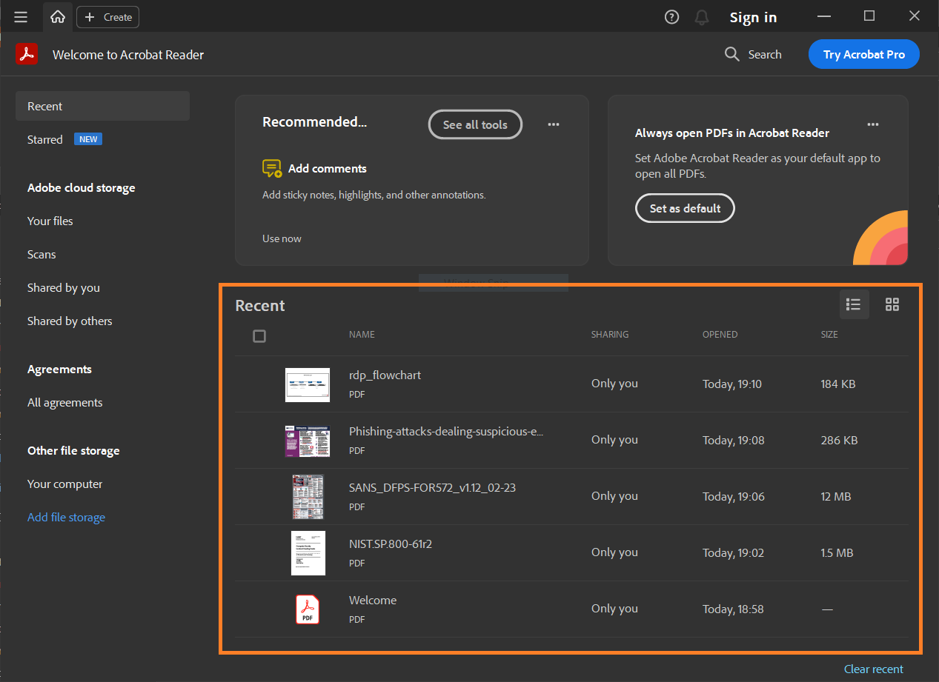Viewport: 939px width, 682px height.
Task: Check the select-all box in the Recent list
Action: point(259,335)
